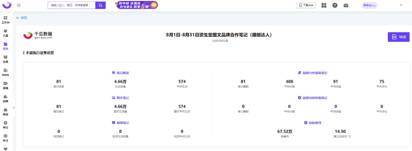Open the 迎中秋 庆国庆 promotion banner

click(x=137, y=5)
